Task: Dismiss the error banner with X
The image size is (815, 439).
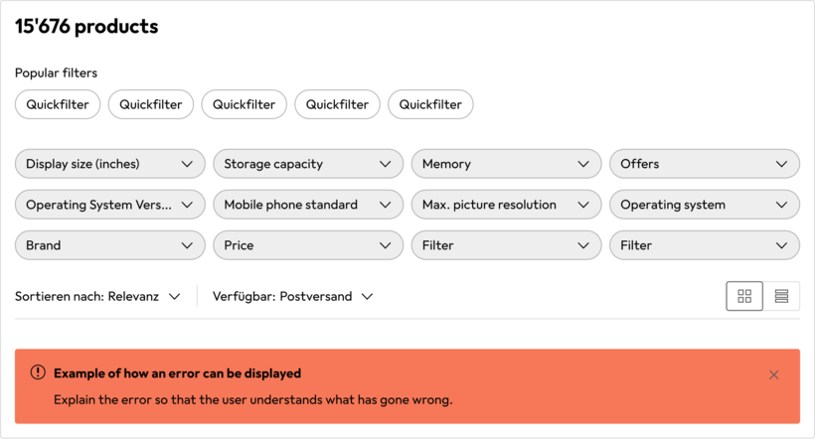Action: coord(774,375)
